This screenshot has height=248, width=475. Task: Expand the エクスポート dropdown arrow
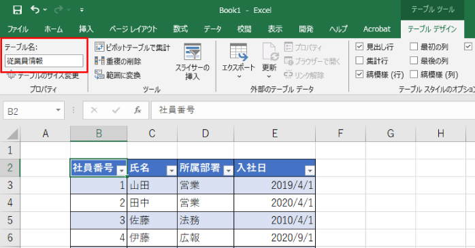[239, 76]
